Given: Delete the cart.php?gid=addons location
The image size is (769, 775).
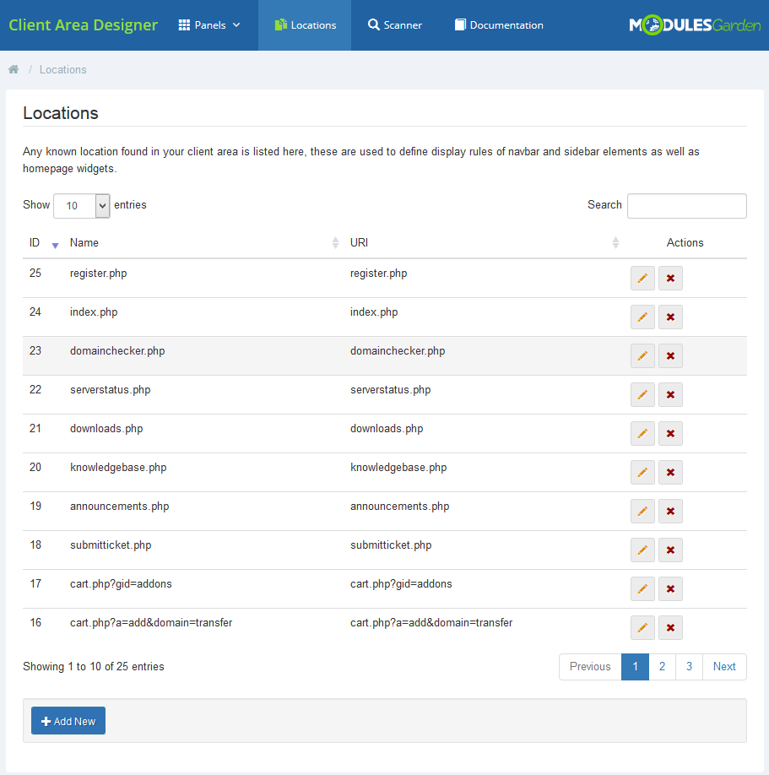Looking at the screenshot, I should click(670, 588).
